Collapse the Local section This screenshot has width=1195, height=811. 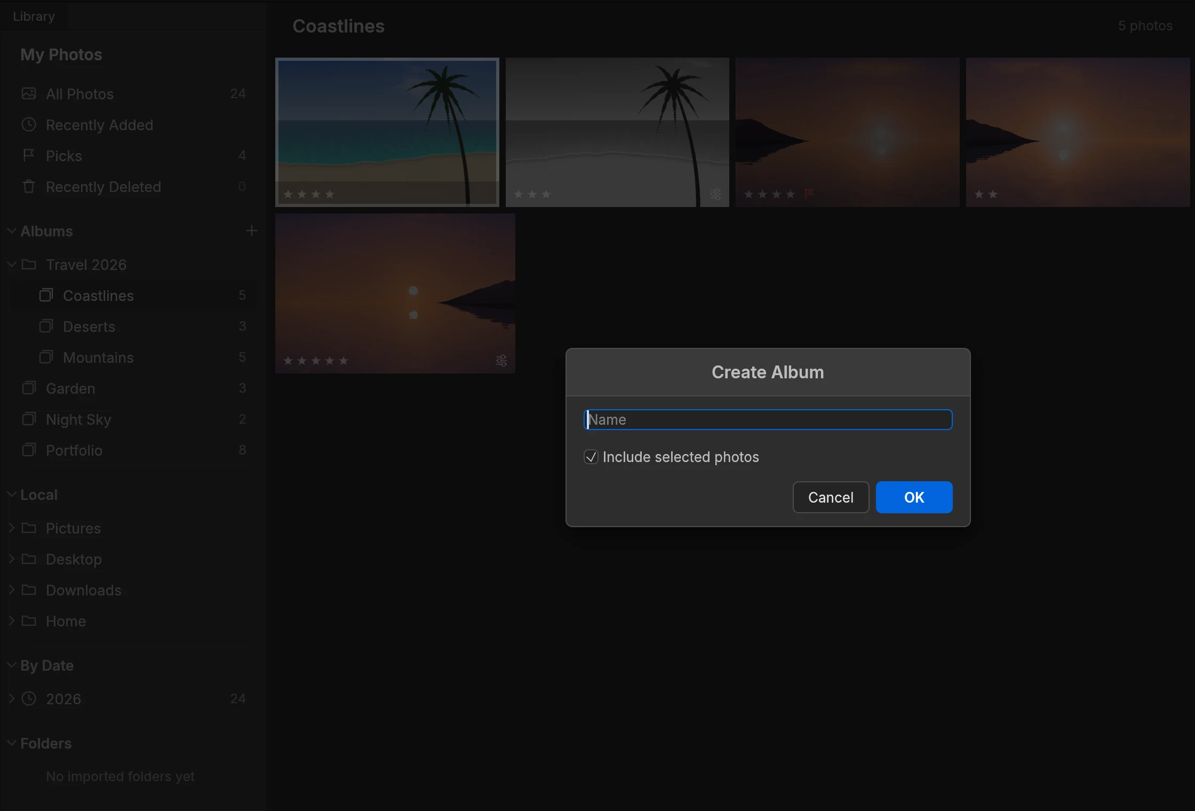coord(11,495)
